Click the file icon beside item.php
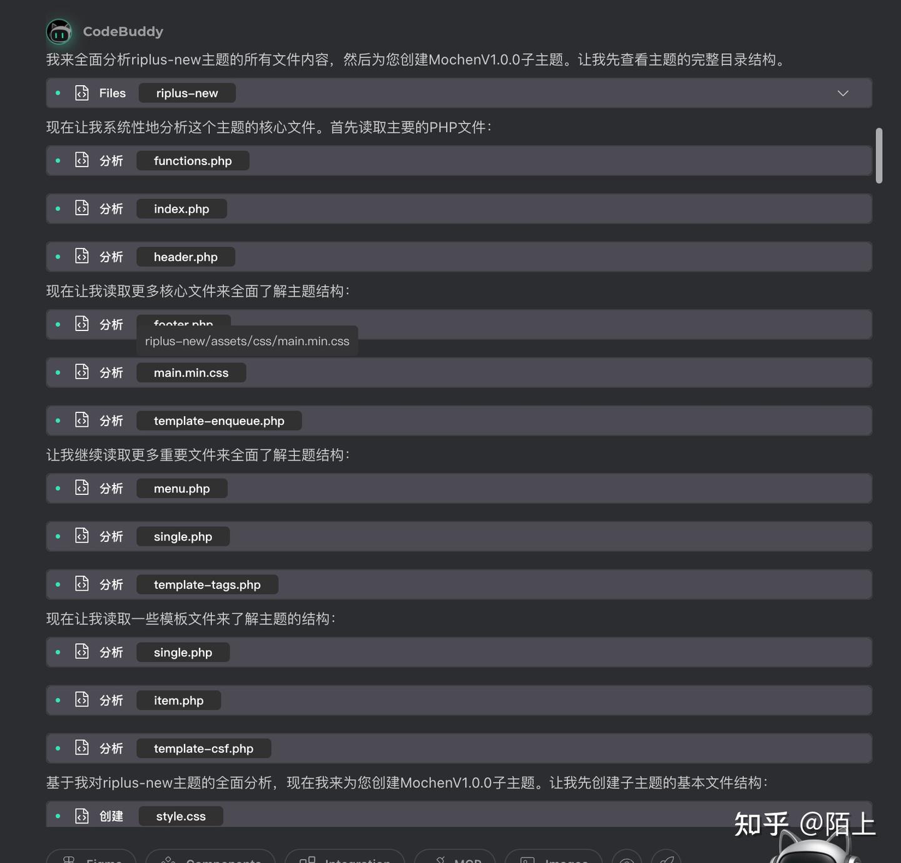 (x=82, y=700)
